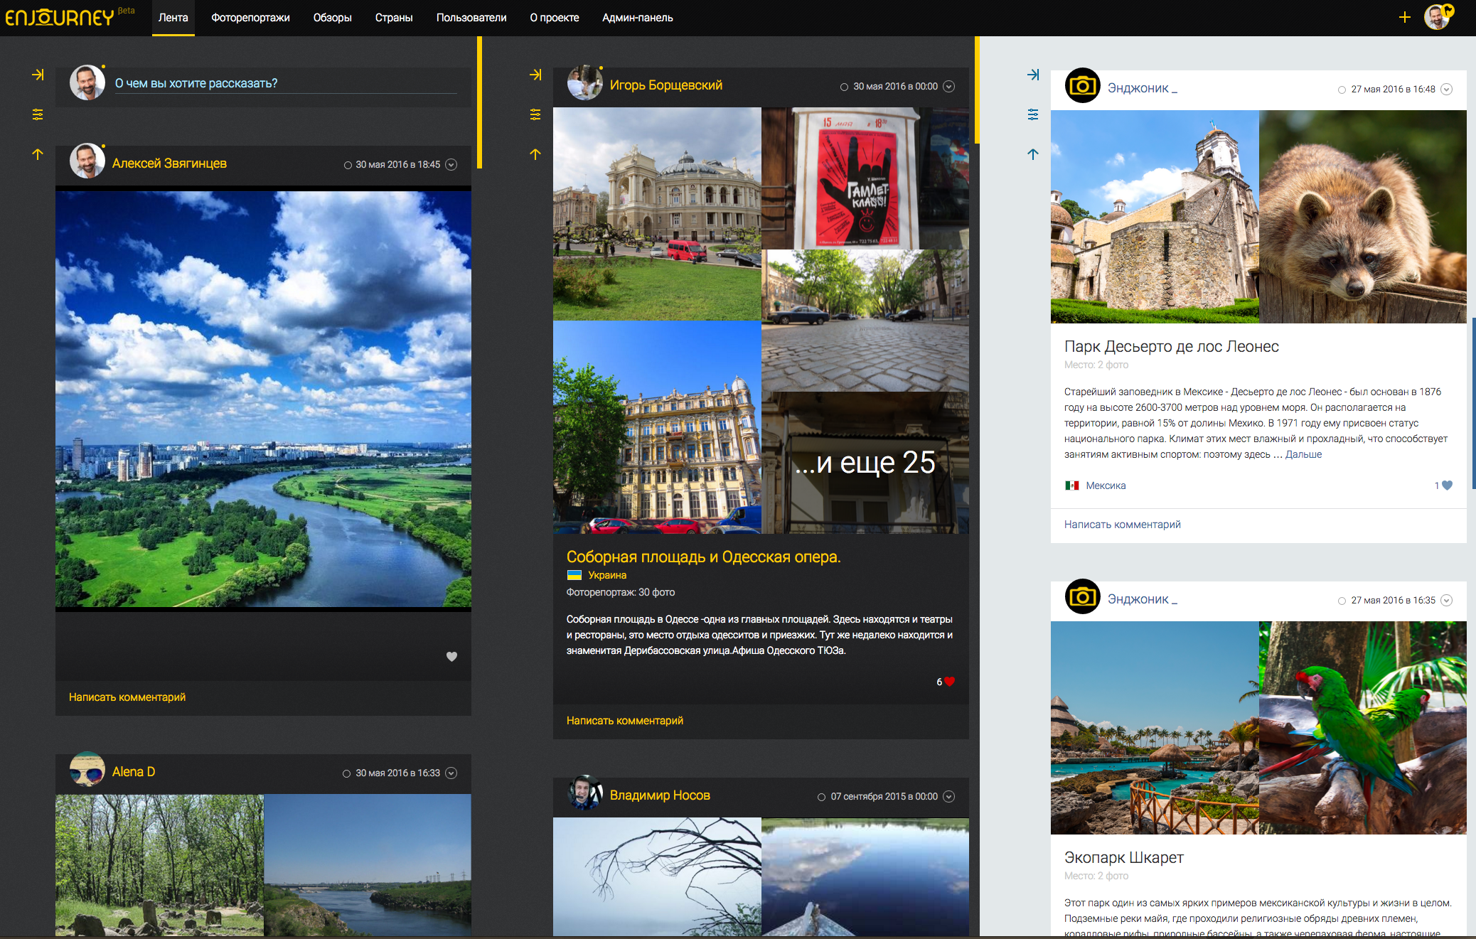Open the Пользователи tab
This screenshot has height=939, width=1476.
tap(471, 18)
